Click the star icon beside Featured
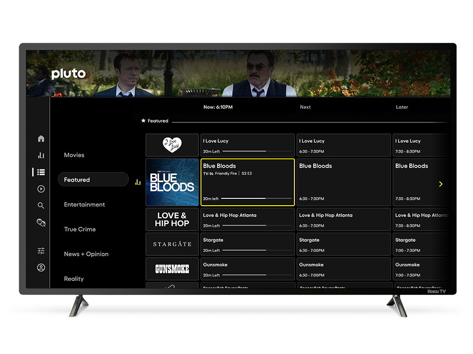 143,120
